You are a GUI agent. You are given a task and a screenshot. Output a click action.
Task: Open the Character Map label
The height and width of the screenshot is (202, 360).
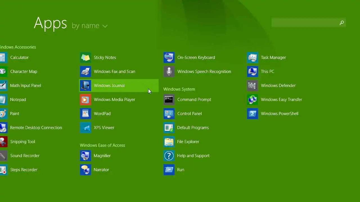click(x=24, y=72)
